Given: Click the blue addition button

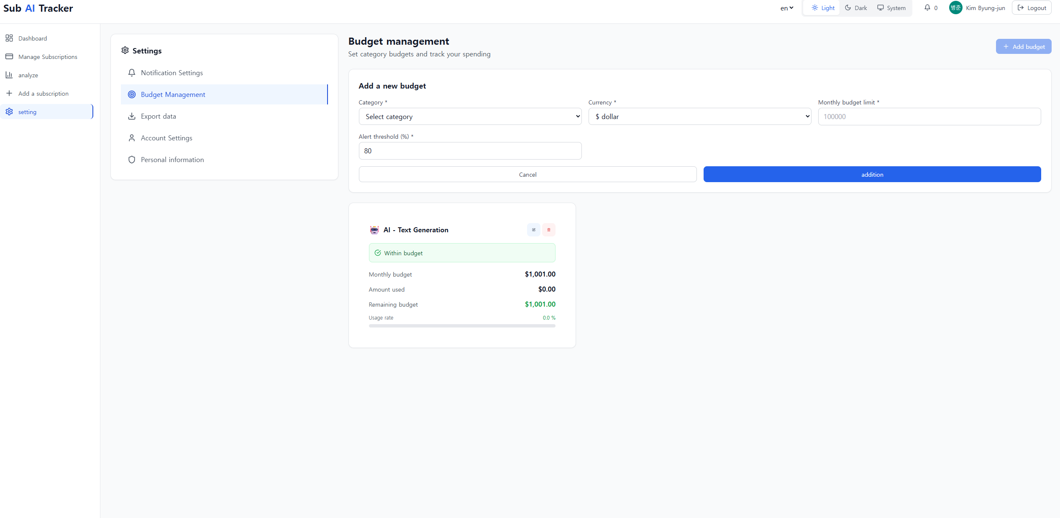Looking at the screenshot, I should (872, 175).
